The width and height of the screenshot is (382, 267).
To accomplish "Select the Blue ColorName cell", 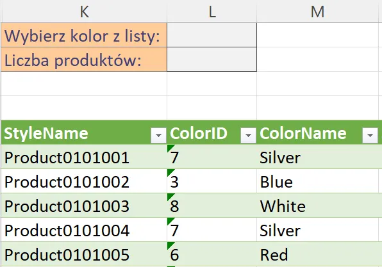I will 319,181.
